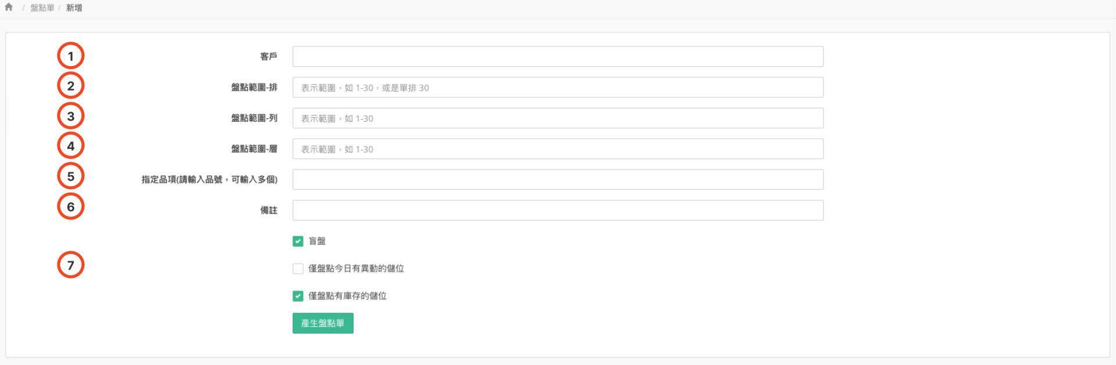Click the 新增 breadcrumb item
Screen dimensions: 1116x365
pyautogui.click(x=74, y=8)
